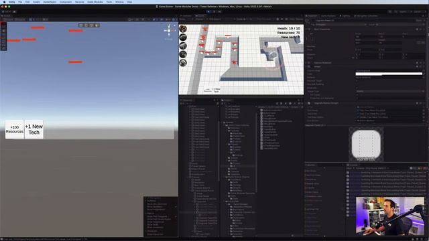Viewport: 429px width, 241px height.
Task: Open the Apple menu
Action: (4, 2)
